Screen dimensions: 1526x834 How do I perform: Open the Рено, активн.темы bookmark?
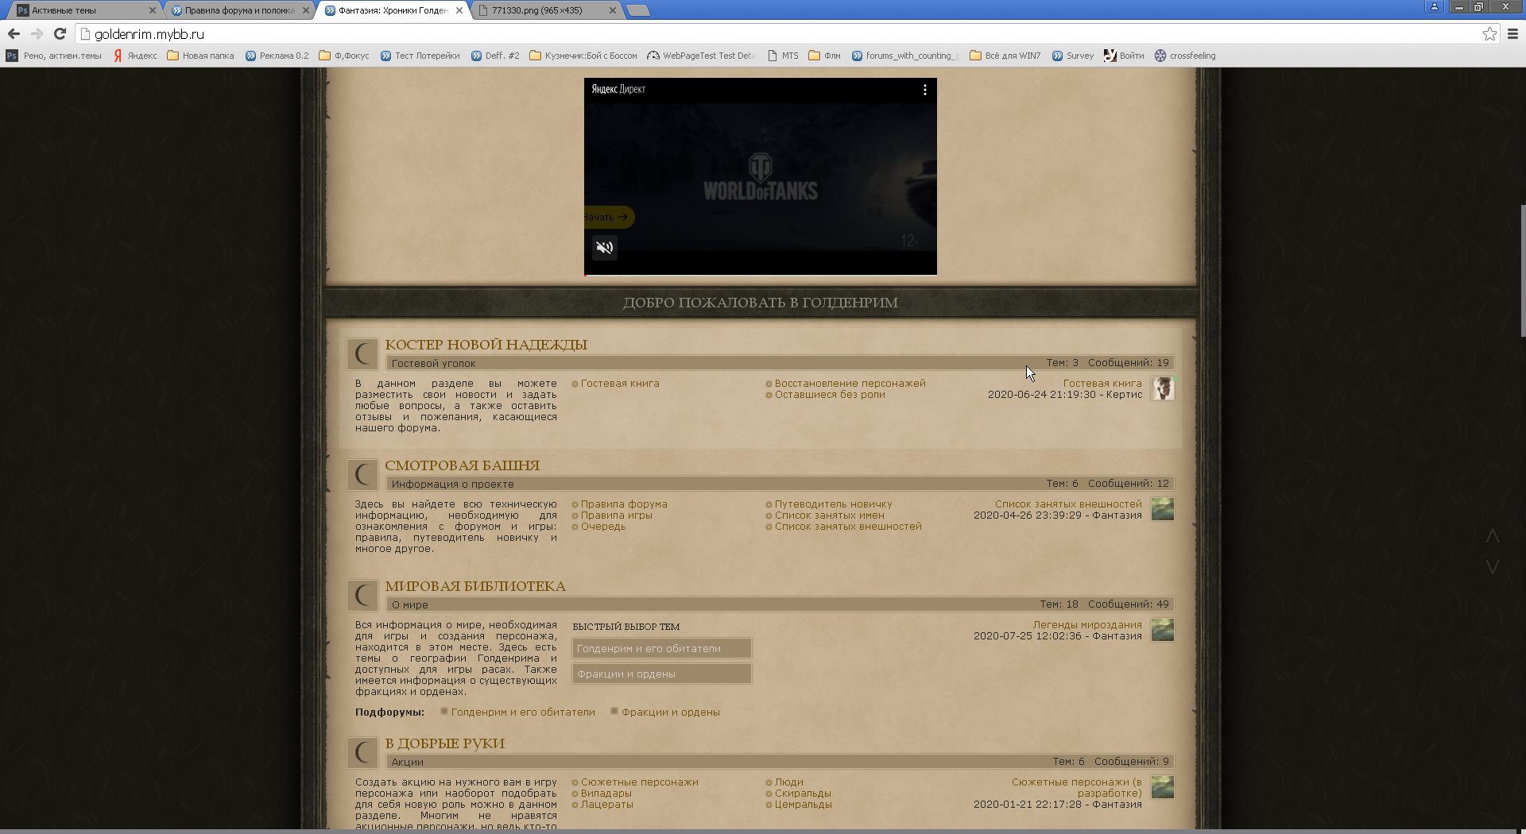[54, 56]
